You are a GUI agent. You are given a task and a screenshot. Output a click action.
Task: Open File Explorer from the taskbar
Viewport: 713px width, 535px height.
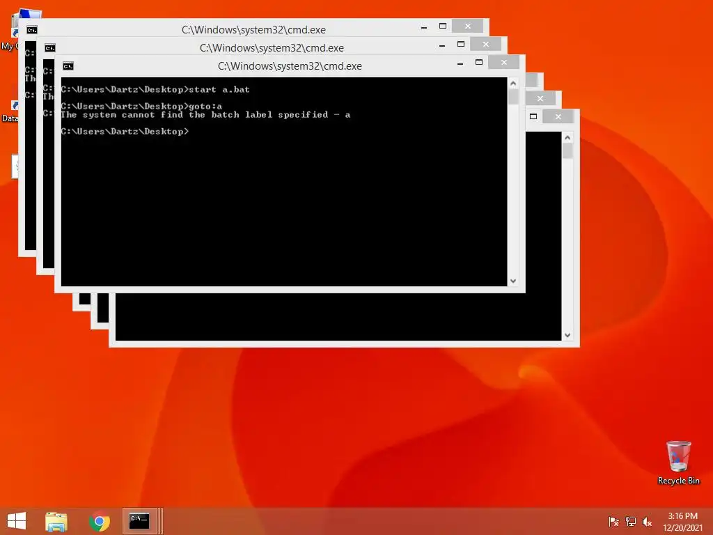(56, 521)
